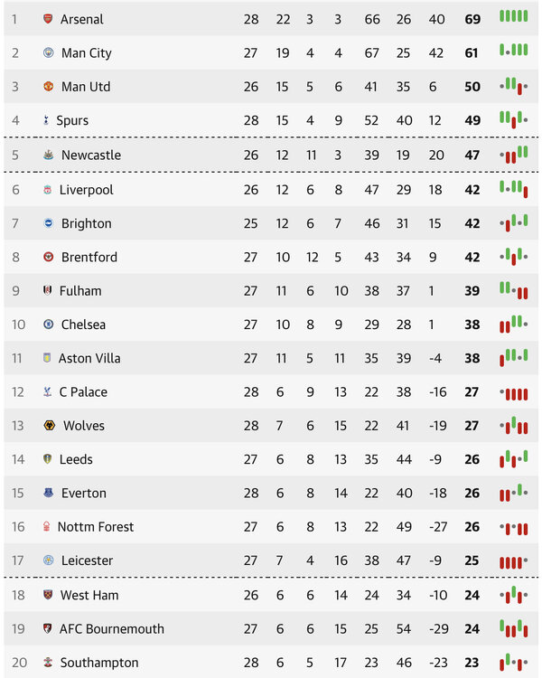Click the Man City club crest
Screen dimensions: 542x678
click(49, 53)
